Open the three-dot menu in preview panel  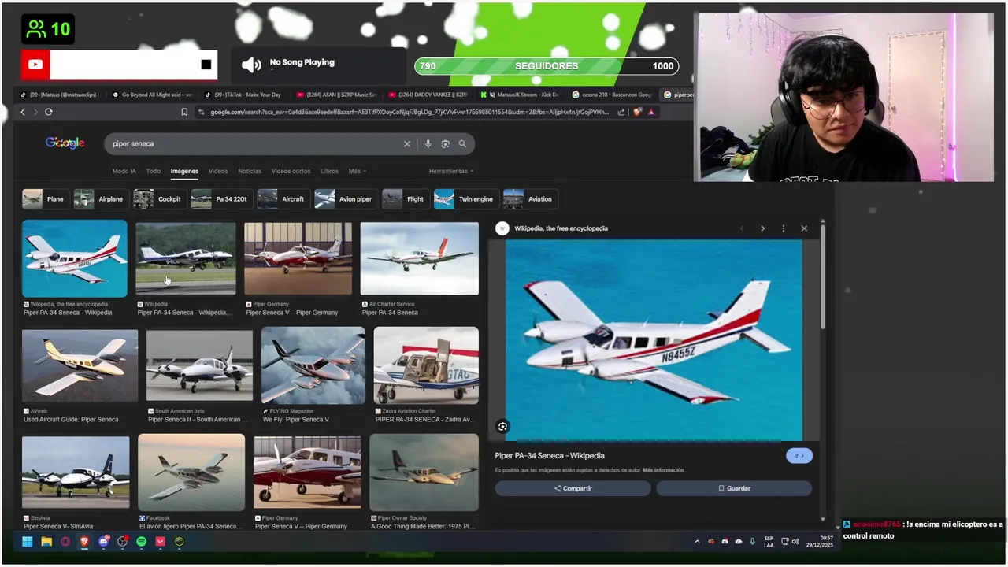tap(783, 228)
